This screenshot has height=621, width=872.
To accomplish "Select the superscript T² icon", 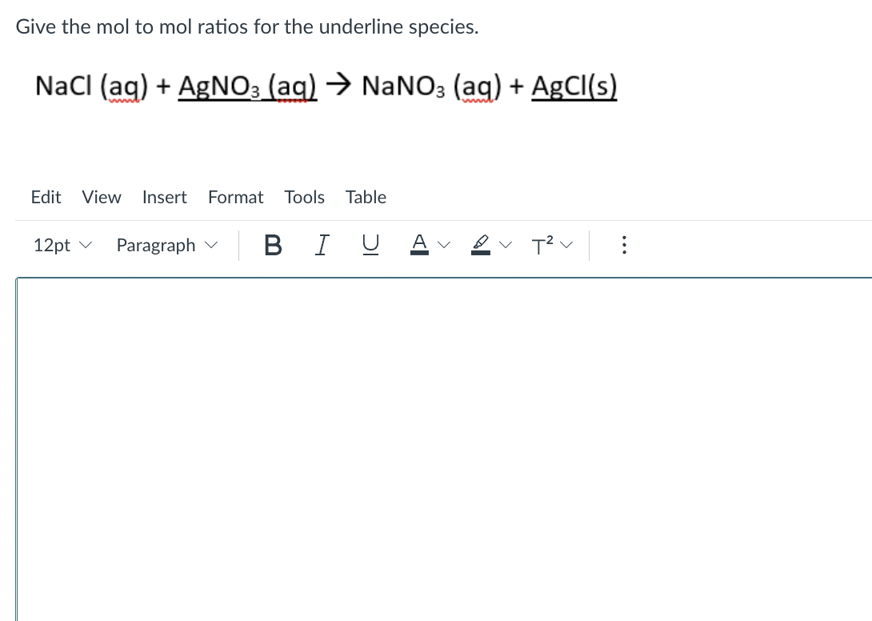I will click(x=542, y=246).
